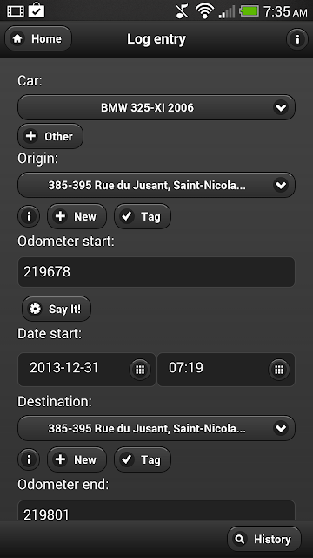Go to Home from header
This screenshot has width=313, height=558.
pyautogui.click(x=38, y=38)
